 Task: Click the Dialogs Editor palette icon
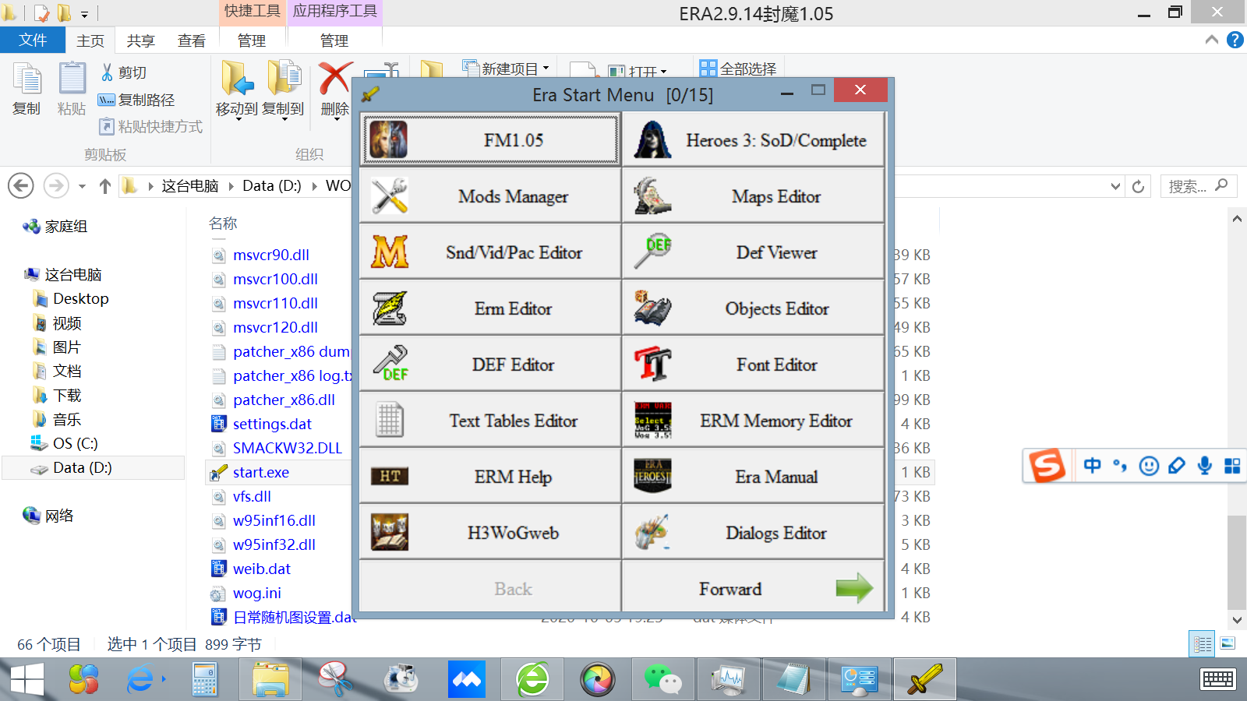click(653, 533)
